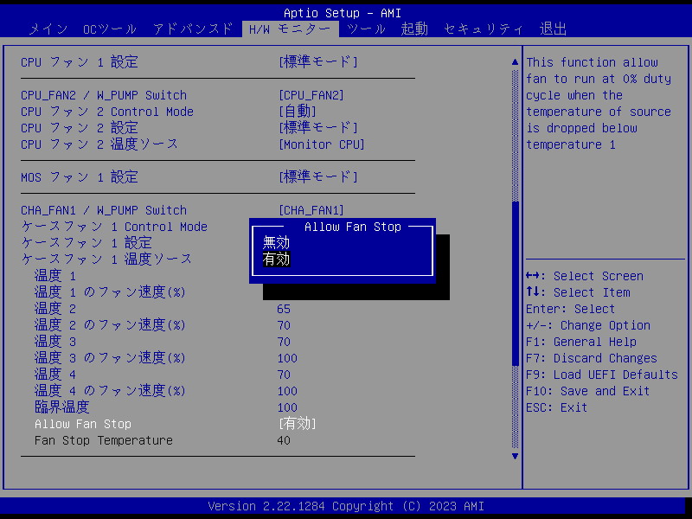Choose 無効 in Allow Fan Stop popup
The image size is (692, 519).
[x=276, y=243]
